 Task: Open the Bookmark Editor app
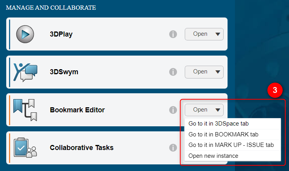(200, 110)
